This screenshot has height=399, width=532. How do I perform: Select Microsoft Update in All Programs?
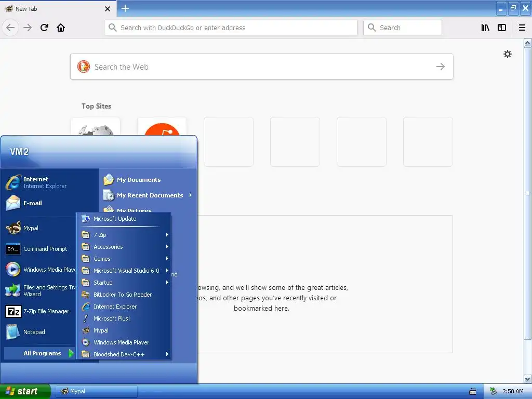pyautogui.click(x=123, y=219)
